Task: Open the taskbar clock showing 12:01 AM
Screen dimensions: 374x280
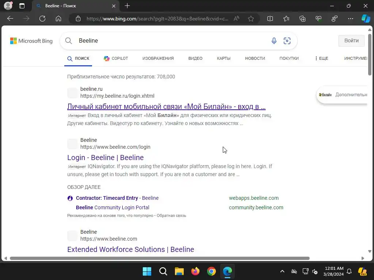Action: pos(334,271)
